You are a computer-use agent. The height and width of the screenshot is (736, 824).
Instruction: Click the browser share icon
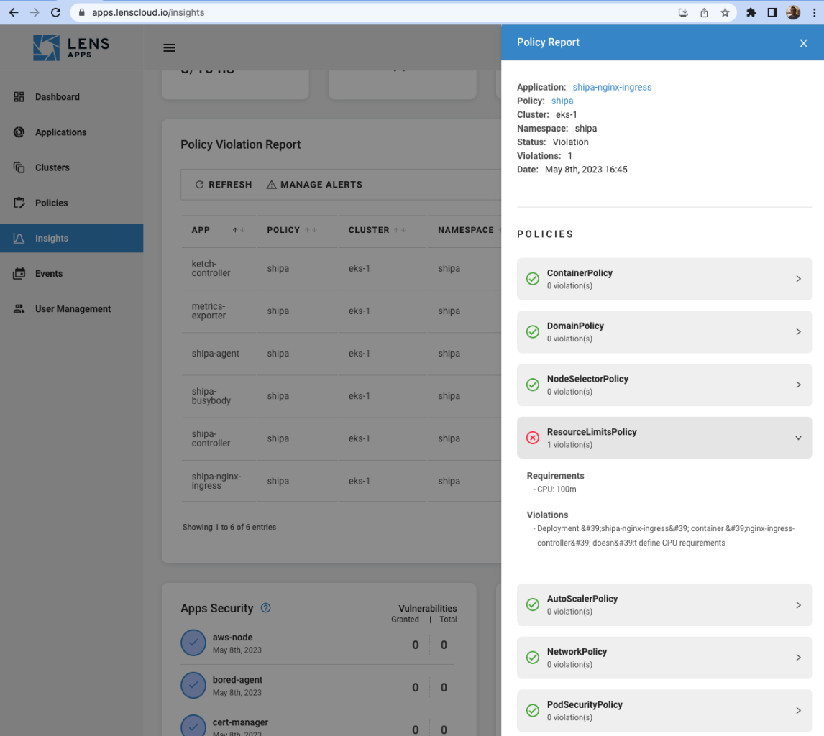point(704,13)
